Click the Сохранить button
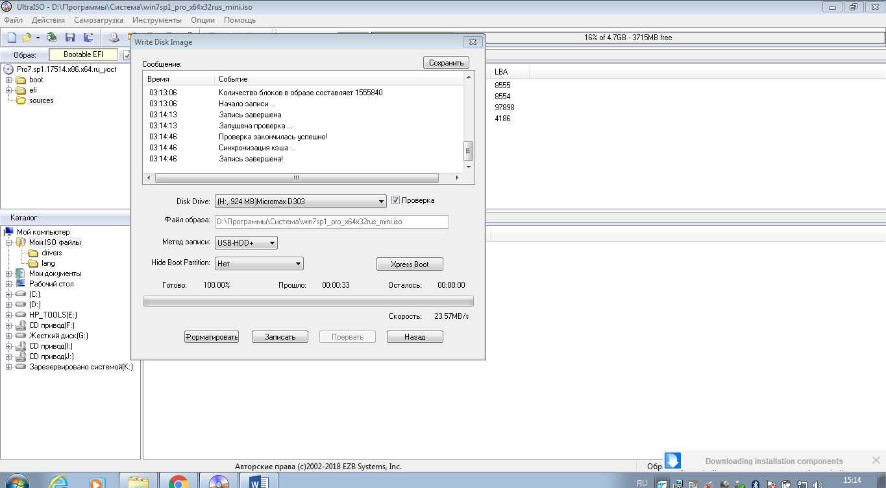 click(446, 63)
